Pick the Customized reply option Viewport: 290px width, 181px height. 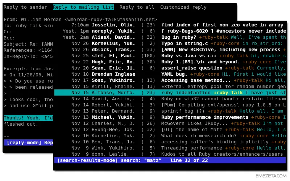coord(183,7)
